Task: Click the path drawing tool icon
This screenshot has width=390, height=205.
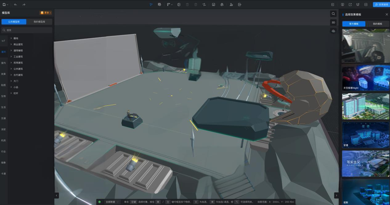Action: tap(204, 5)
